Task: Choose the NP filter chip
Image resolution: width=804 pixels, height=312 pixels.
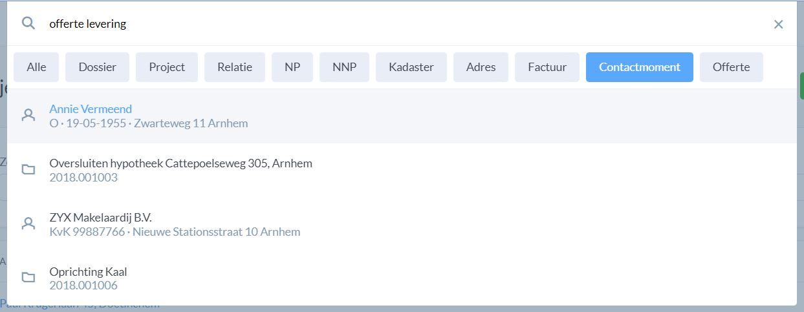Action: pyautogui.click(x=292, y=67)
